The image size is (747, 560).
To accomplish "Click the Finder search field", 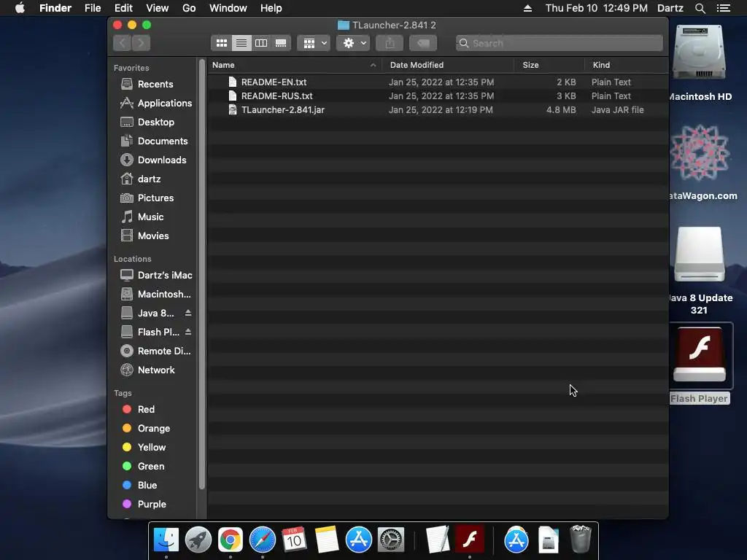I will (560, 43).
